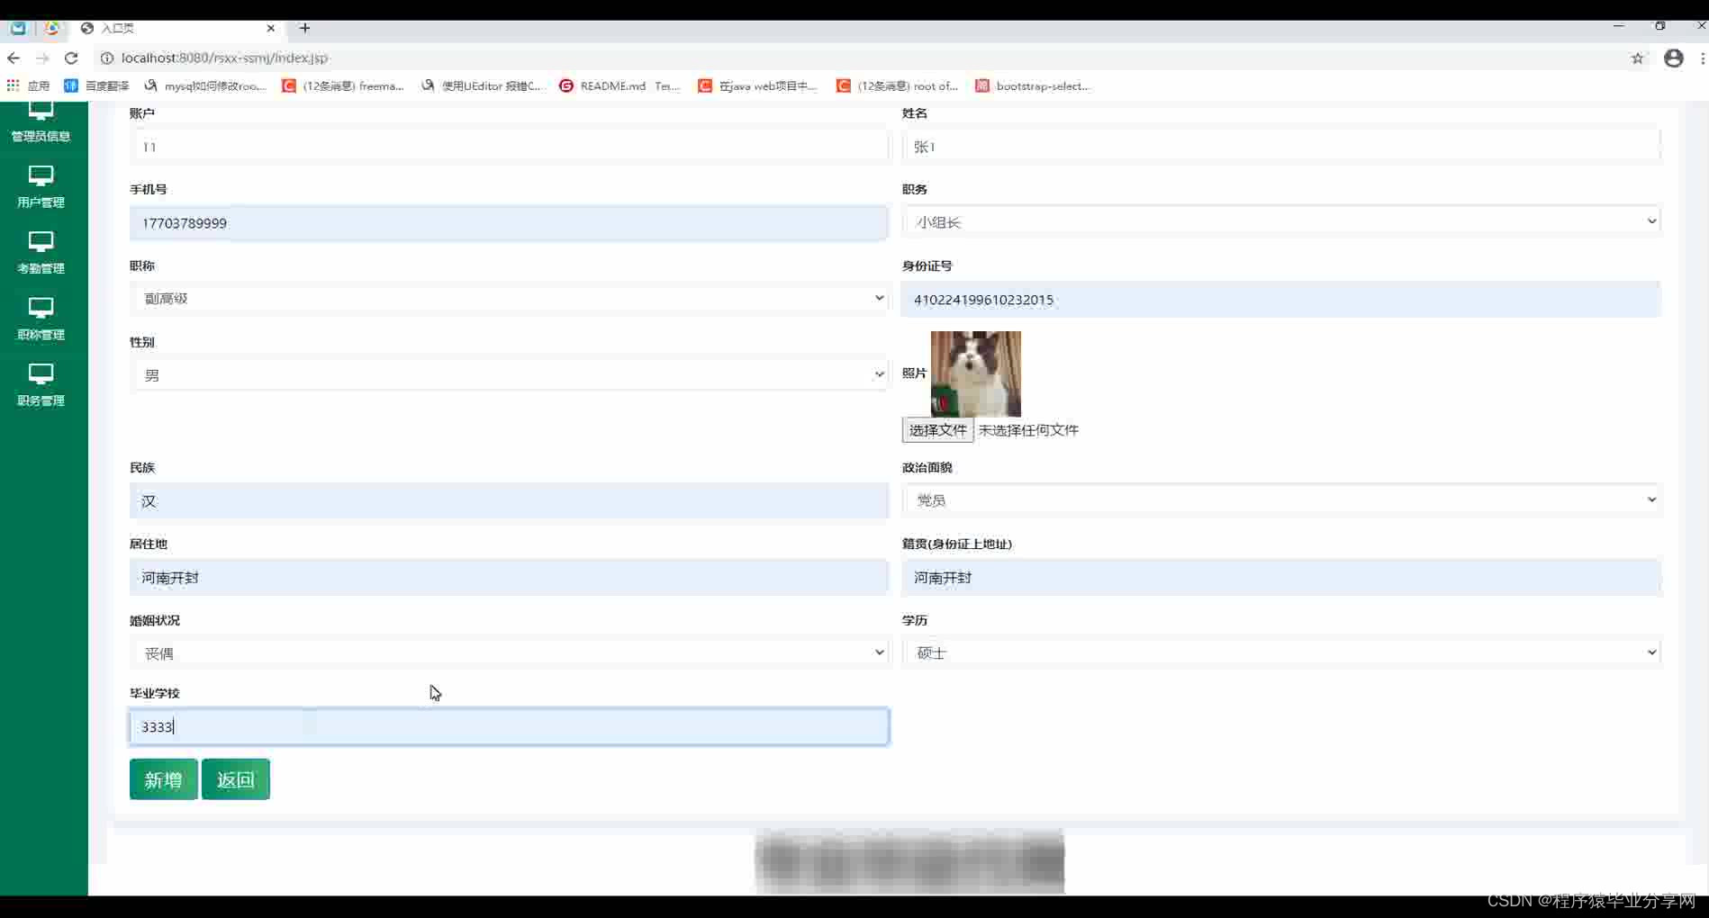This screenshot has width=1709, height=918.
Task: Open the README.md bookmark
Action: [619, 85]
